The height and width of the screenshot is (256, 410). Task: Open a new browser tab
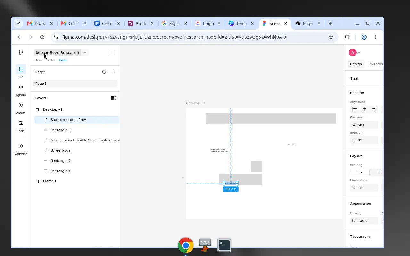[x=331, y=23]
